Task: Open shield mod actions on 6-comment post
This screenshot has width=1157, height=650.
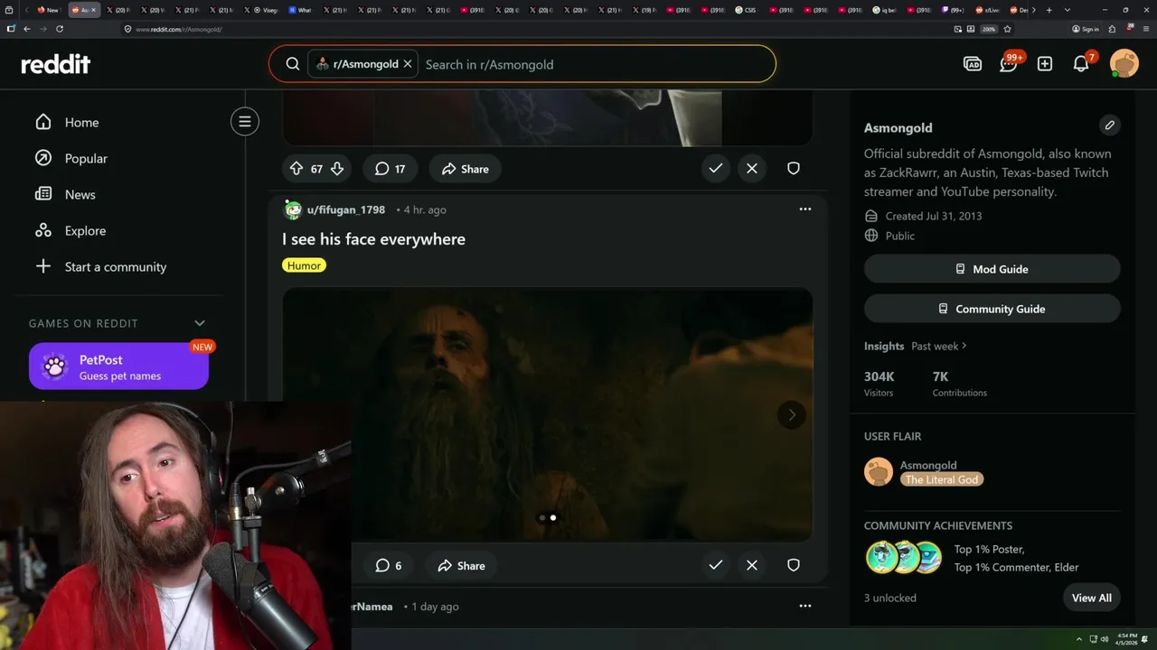Action: click(x=794, y=565)
